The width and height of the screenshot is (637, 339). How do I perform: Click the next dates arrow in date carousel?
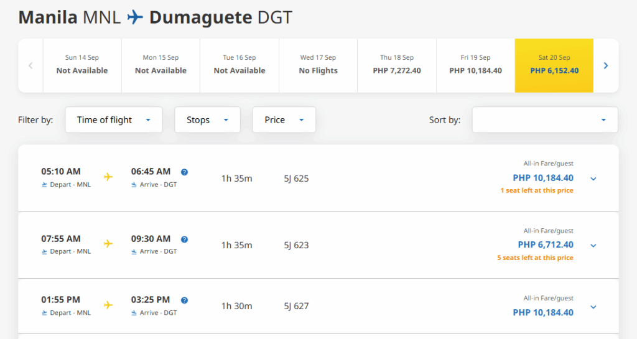point(606,65)
